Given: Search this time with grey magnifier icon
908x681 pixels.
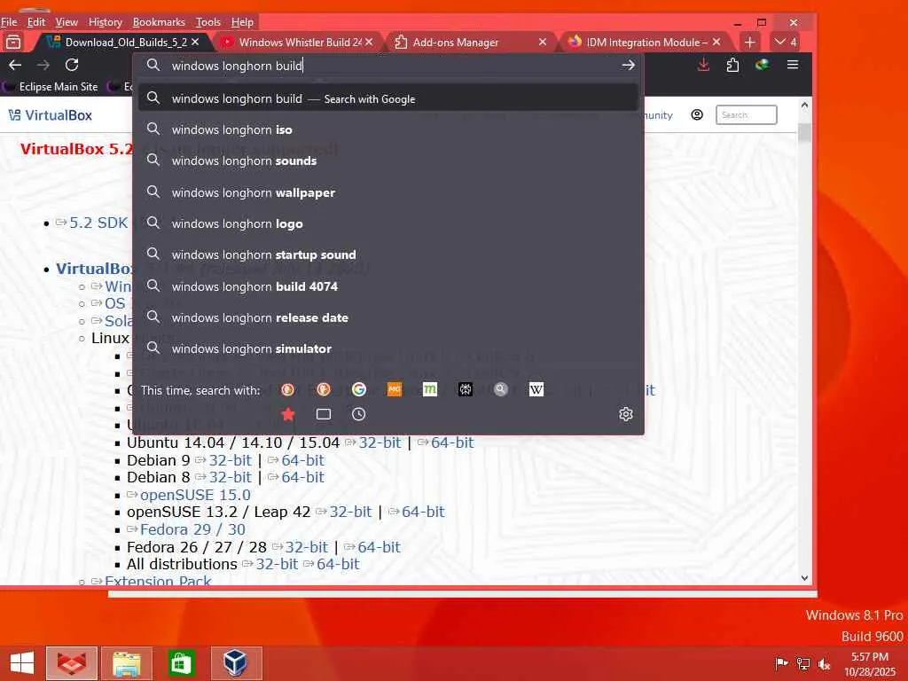Looking at the screenshot, I should [x=501, y=390].
